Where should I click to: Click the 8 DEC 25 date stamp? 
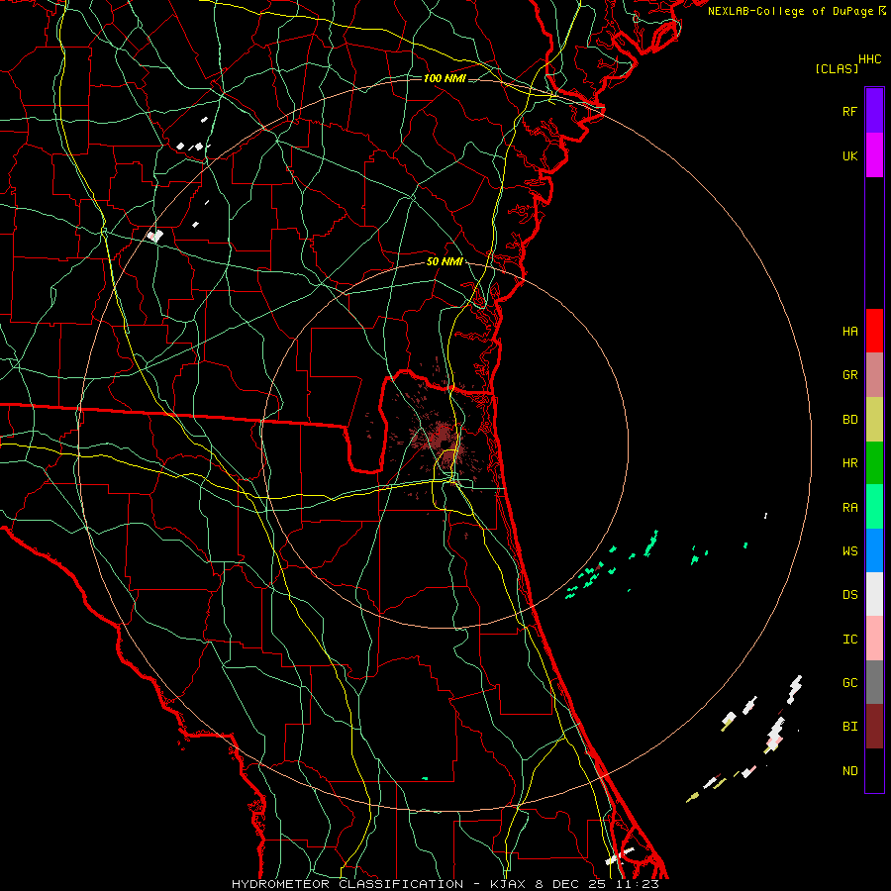570,884
